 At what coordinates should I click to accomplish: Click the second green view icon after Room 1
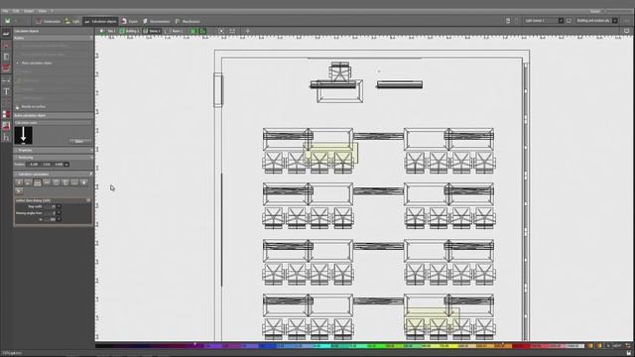pyautogui.click(x=202, y=31)
